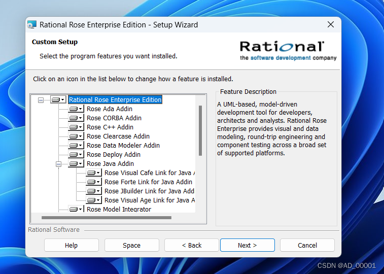Open install icon for Rose Model Integrator
The height and width of the screenshot is (274, 384).
click(76, 209)
